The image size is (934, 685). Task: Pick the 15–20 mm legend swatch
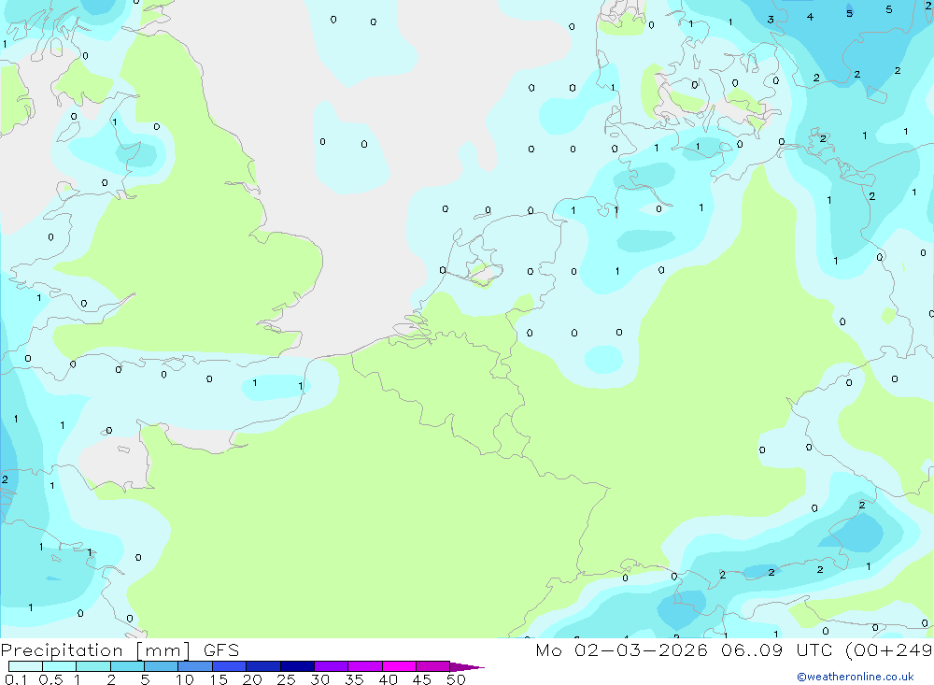[x=230, y=666]
